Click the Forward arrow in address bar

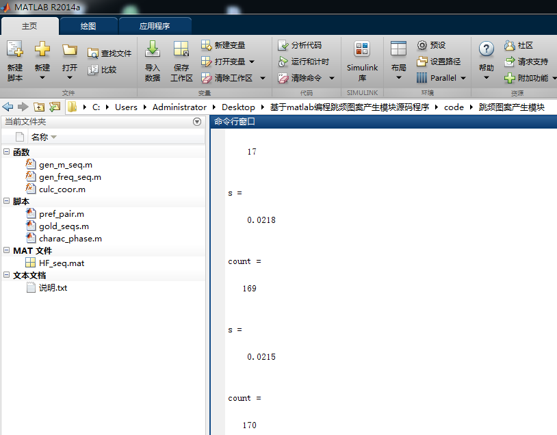(23, 107)
